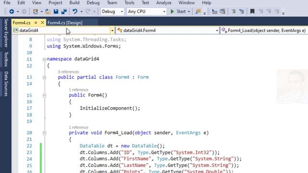Viewport: 308px width, 173px height.
Task: Open the Any CPU platform dropdown
Action: [x=146, y=12]
